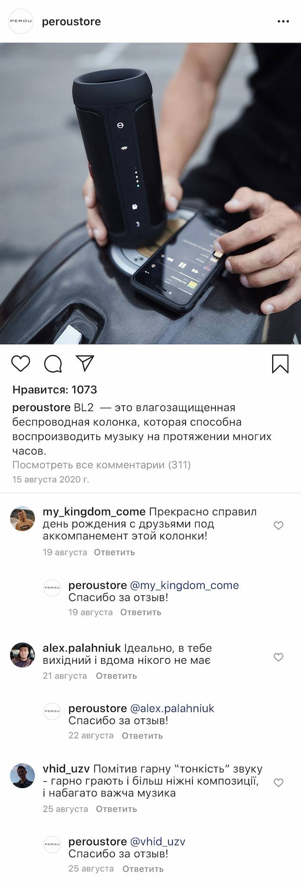Open the @vhid_uzv mention link
Image resolution: width=301 pixels, height=884 pixels.
coord(157,842)
